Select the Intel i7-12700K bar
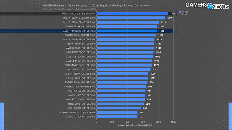232x130 pixels. click(127, 22)
